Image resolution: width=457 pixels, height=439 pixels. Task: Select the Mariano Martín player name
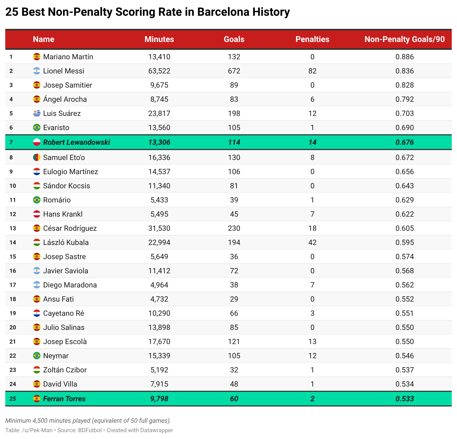coord(68,57)
